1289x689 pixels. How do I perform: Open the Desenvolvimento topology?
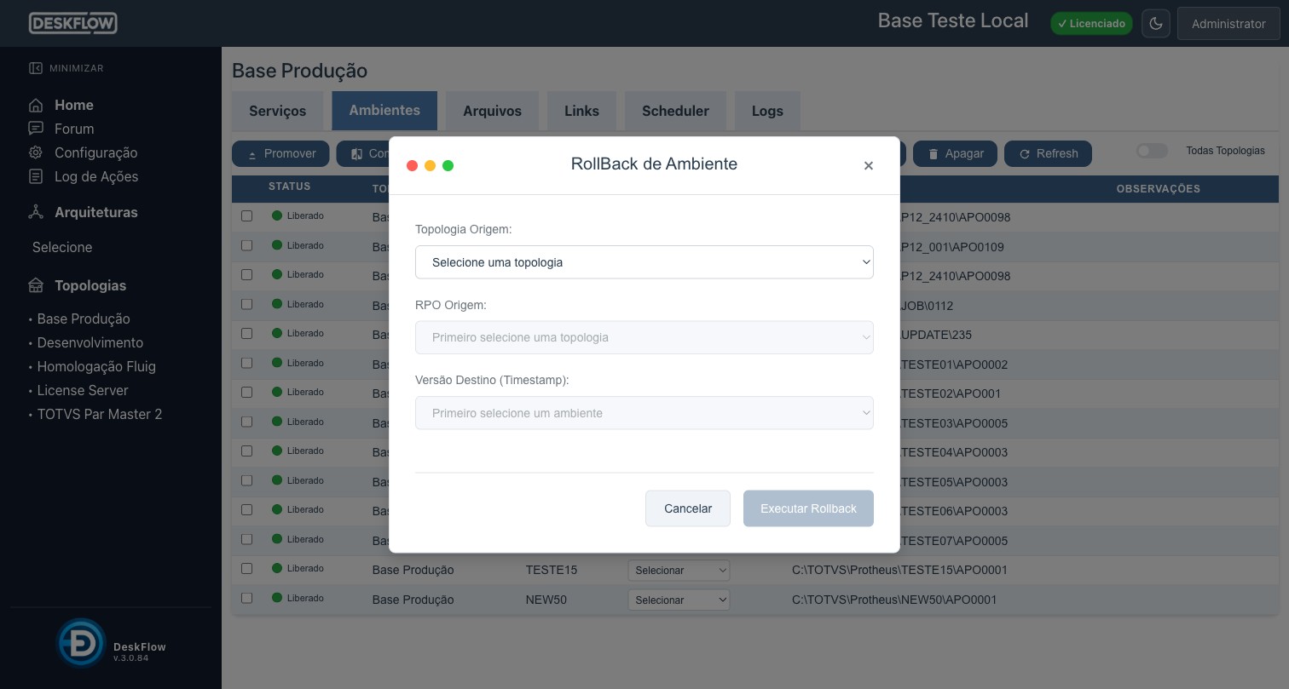click(90, 342)
